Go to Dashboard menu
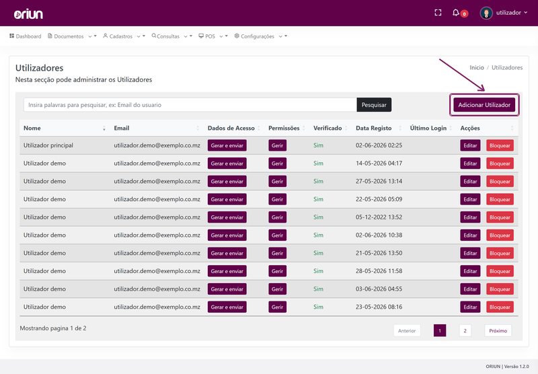 [25, 36]
